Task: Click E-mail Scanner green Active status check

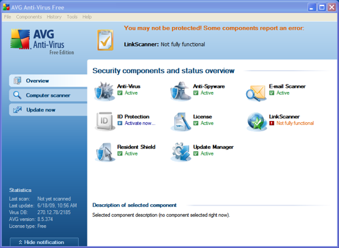Action: (x=272, y=93)
